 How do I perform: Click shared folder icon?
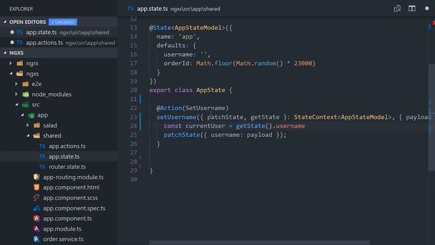click(x=37, y=135)
